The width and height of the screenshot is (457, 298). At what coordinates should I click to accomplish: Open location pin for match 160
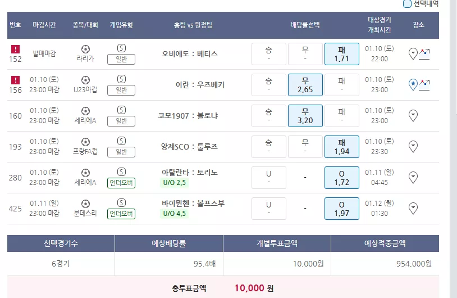(x=413, y=116)
